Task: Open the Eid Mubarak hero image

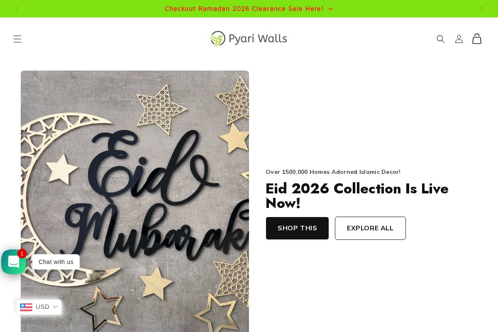Action: (x=135, y=201)
